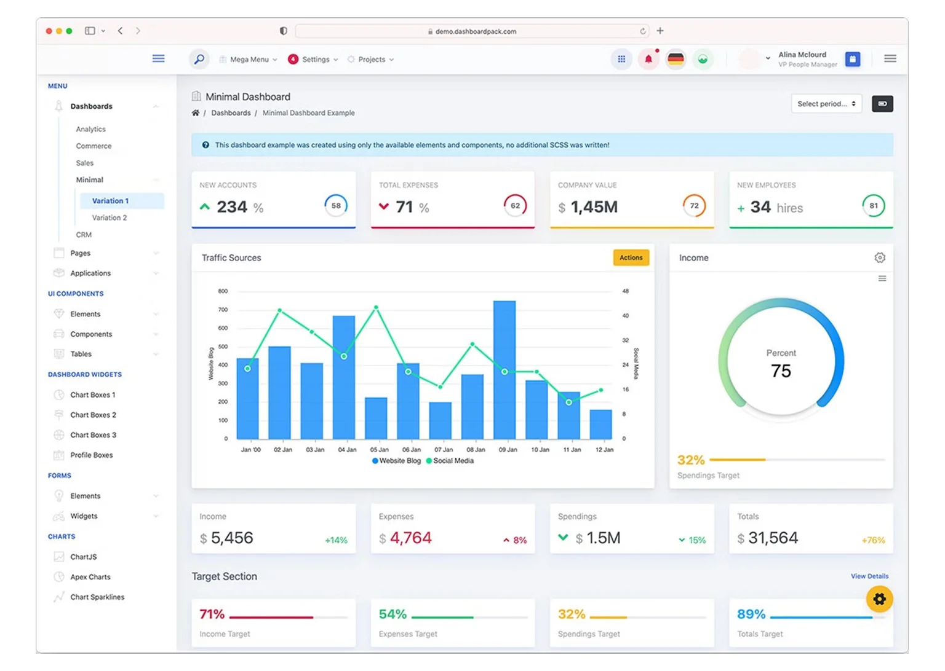
Task: Open the notifications bell icon
Action: pos(648,60)
